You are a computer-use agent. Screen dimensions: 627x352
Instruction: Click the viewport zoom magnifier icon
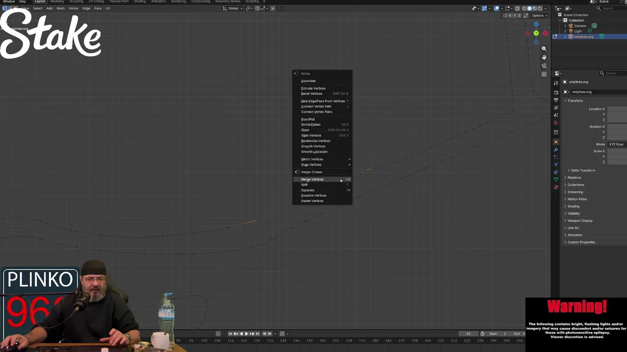click(x=544, y=49)
